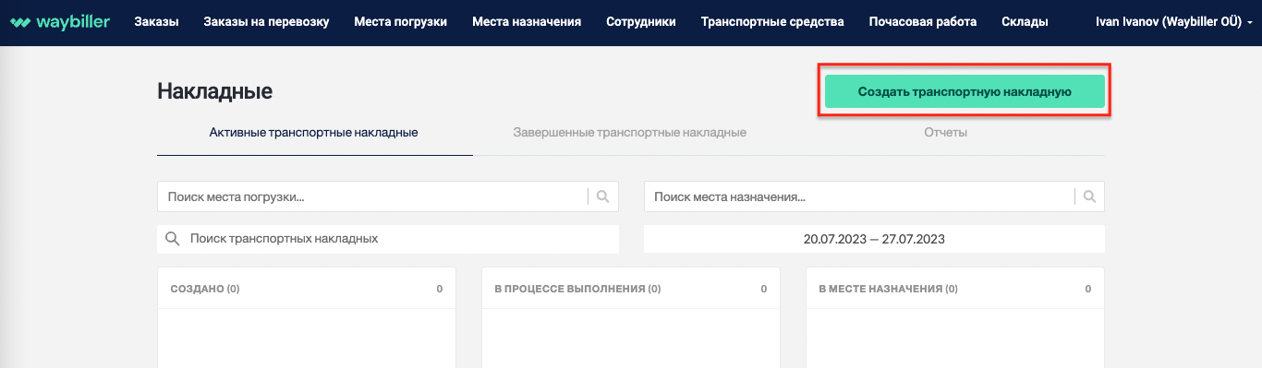This screenshot has height=368, width=1262.
Task: Go to Места назначения
Action: pyautogui.click(x=527, y=22)
